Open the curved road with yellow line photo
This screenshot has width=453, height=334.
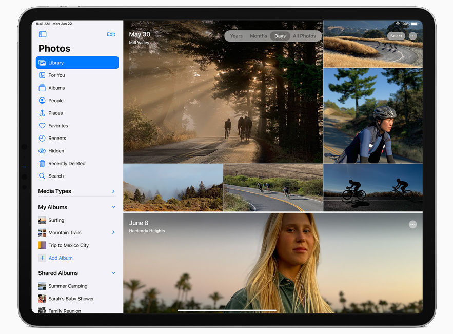pos(273,188)
